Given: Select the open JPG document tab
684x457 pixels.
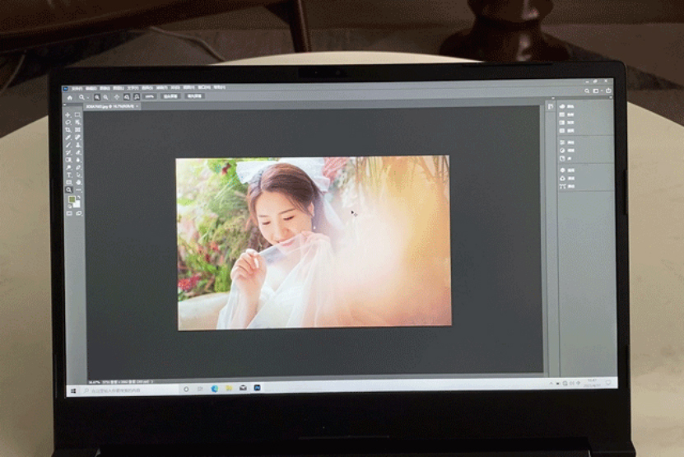Looking at the screenshot, I should [x=112, y=106].
